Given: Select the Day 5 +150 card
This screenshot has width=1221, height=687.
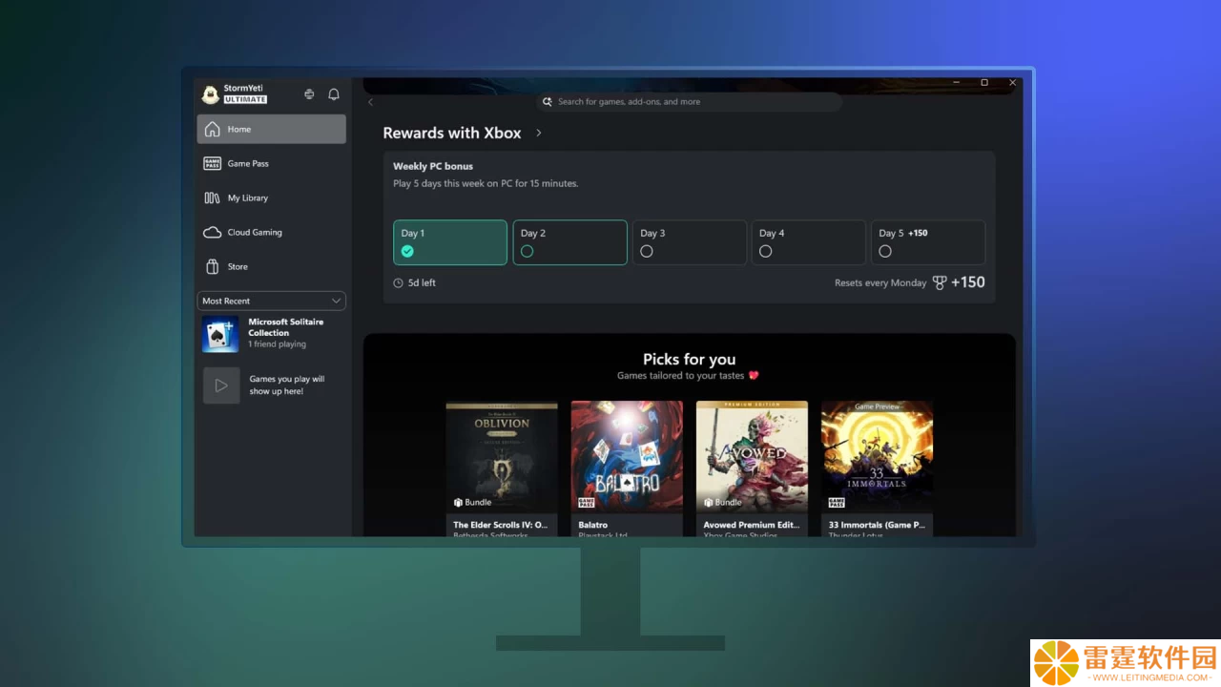Looking at the screenshot, I should pyautogui.click(x=928, y=242).
